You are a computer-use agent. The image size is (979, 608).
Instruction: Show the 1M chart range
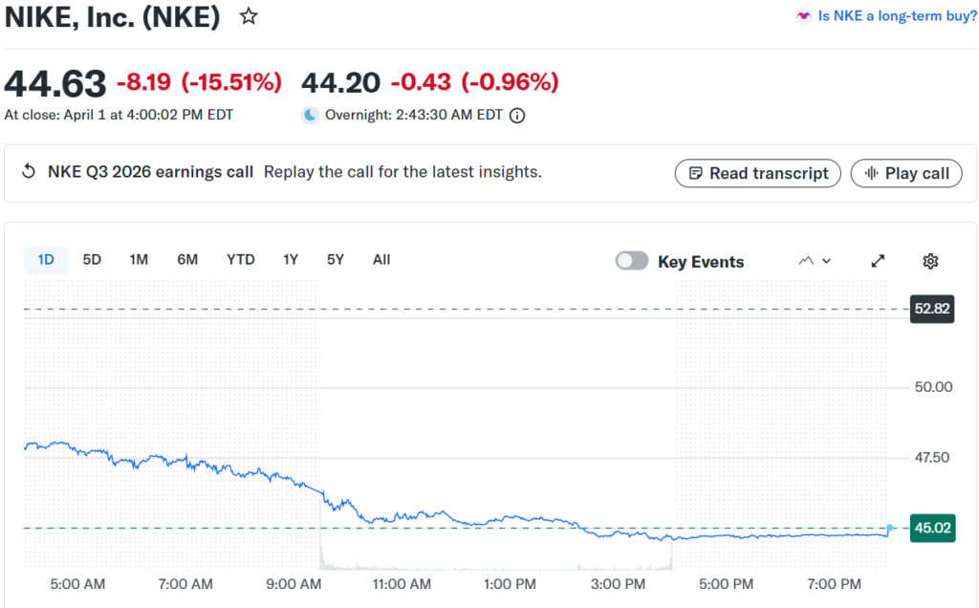coord(139,260)
